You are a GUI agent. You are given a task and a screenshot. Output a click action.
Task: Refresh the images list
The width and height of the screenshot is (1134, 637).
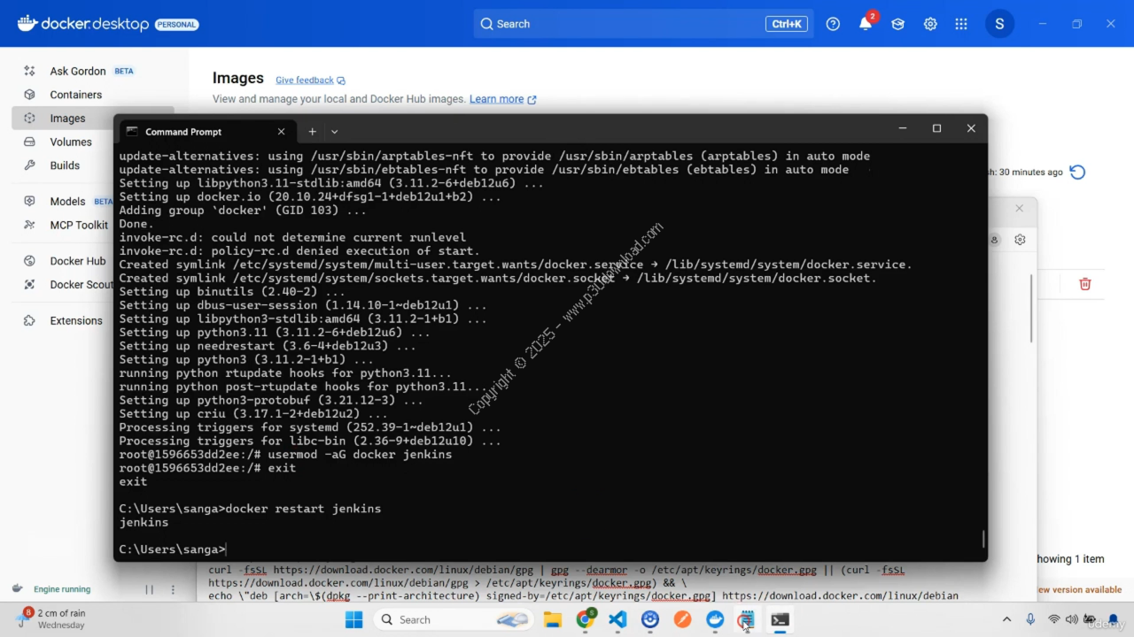(1077, 173)
